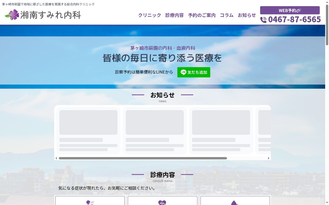Click the WEB予約 button
This screenshot has width=329, height=205.
point(290,10)
